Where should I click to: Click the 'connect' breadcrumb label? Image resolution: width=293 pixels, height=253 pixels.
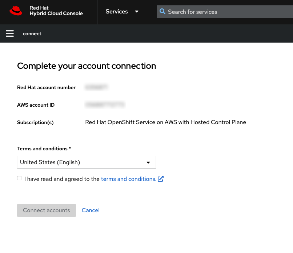point(32,34)
